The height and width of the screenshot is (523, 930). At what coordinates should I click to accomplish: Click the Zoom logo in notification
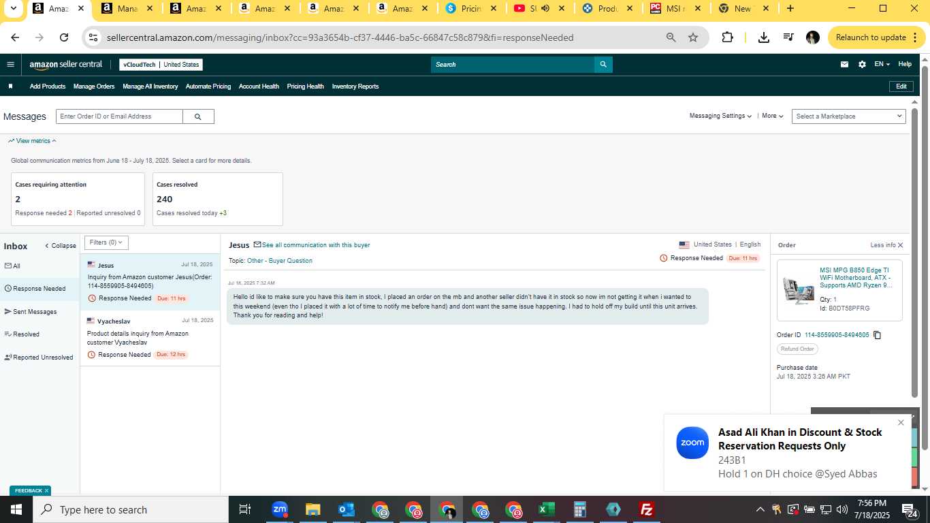click(692, 443)
